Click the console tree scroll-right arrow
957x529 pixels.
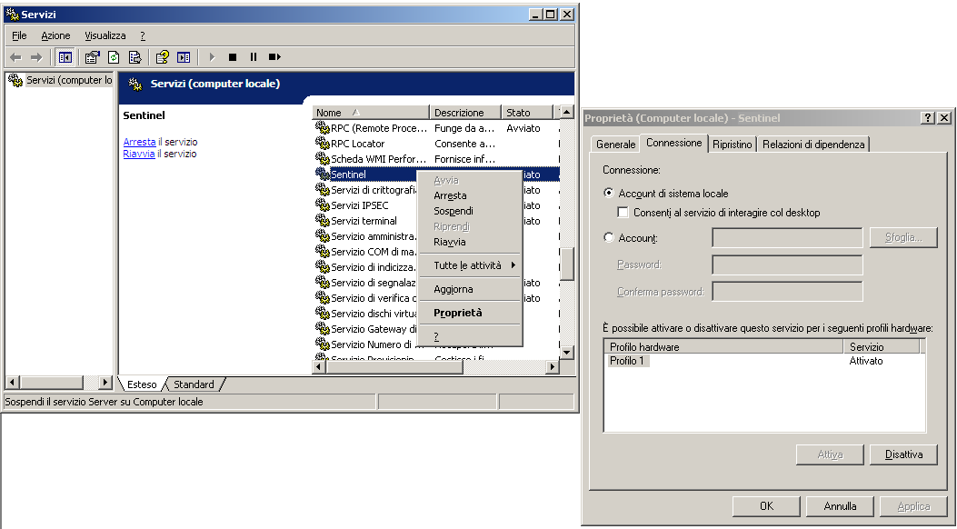tap(105, 383)
